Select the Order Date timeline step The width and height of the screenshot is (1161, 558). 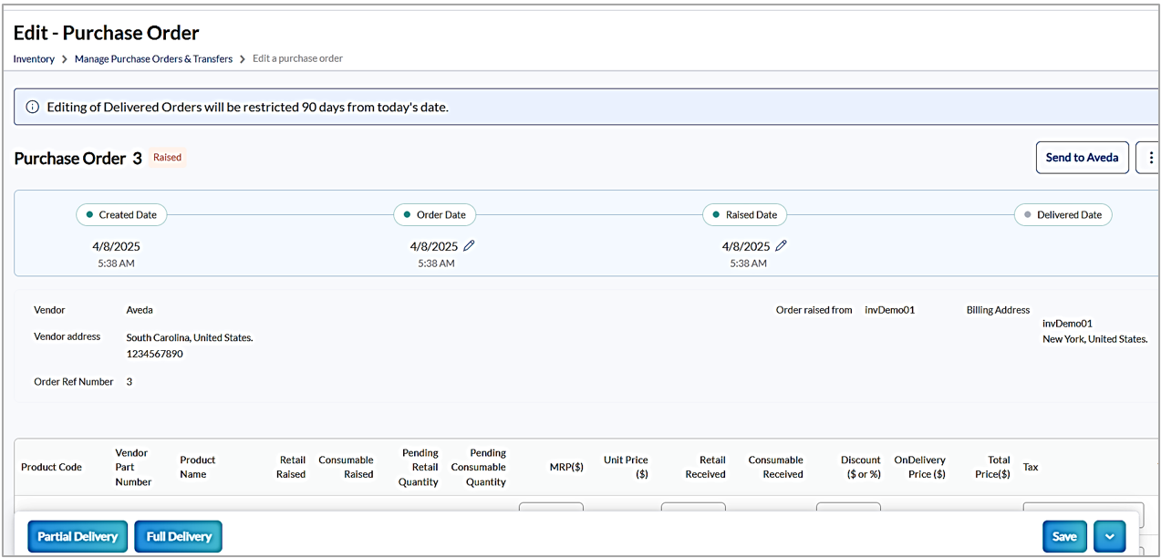click(434, 215)
